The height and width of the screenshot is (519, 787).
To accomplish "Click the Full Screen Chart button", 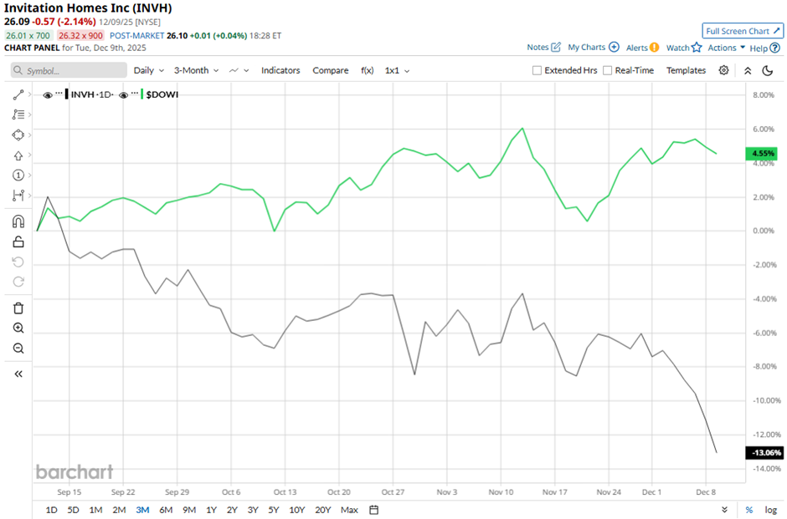I will [x=743, y=31].
